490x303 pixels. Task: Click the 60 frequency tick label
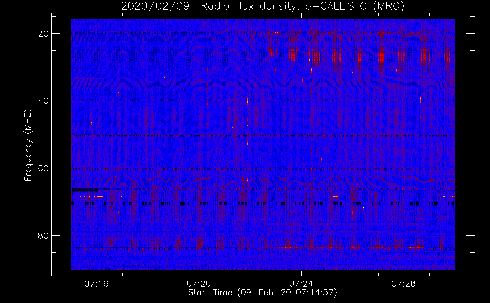pyautogui.click(x=43, y=168)
